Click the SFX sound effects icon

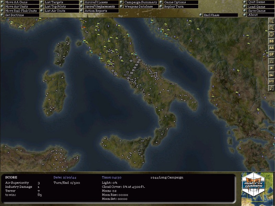coord(271,81)
